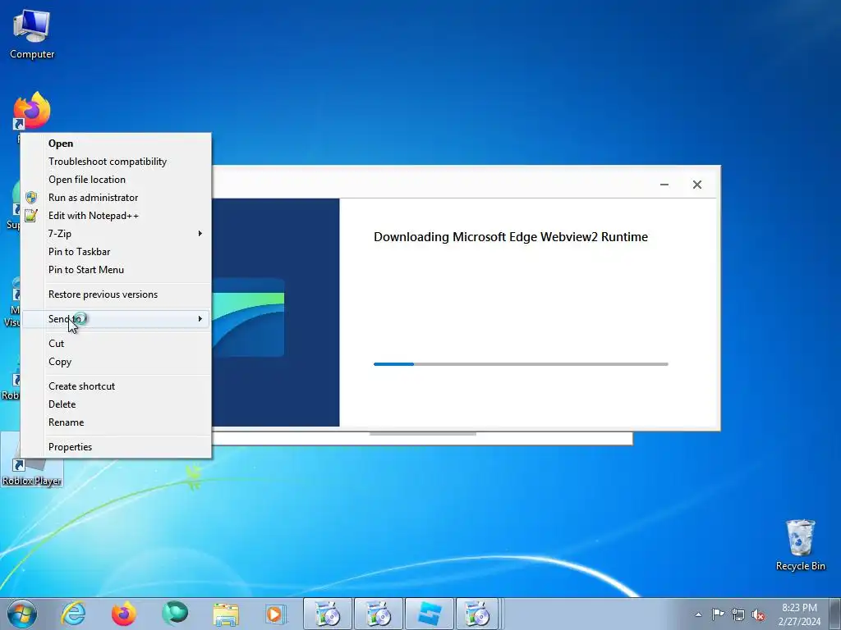Open the teal globe browser taskbar icon
Viewport: 841px width, 630px height.
coord(175,614)
